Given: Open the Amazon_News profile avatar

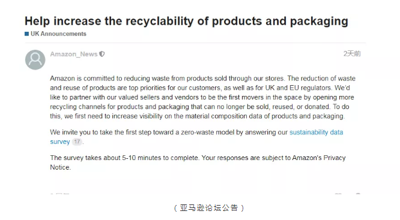Looking at the screenshot, I should (35, 59).
